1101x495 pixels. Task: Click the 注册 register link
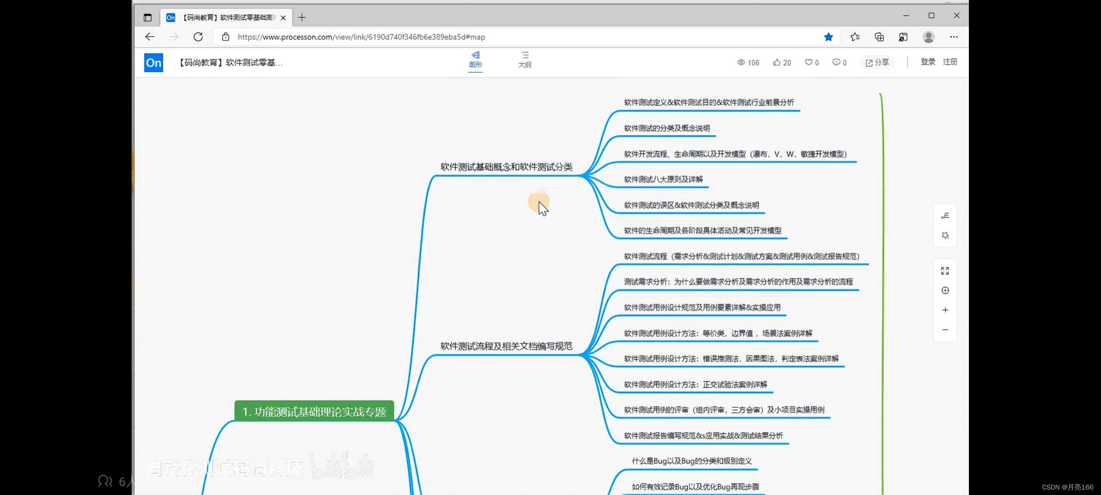coord(950,62)
